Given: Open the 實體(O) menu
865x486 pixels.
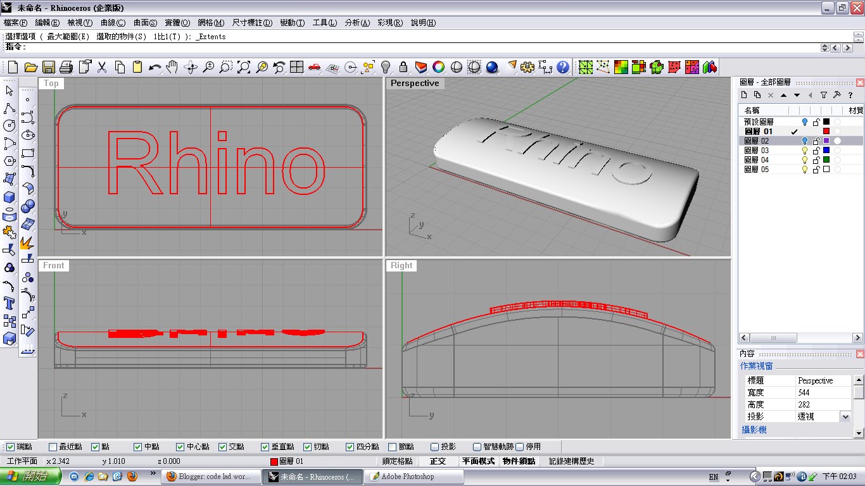Looking at the screenshot, I should pyautogui.click(x=178, y=23).
